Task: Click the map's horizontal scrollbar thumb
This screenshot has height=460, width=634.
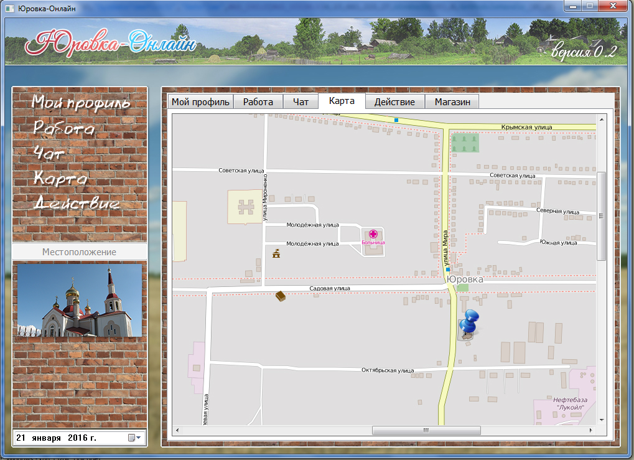Action: pos(426,430)
